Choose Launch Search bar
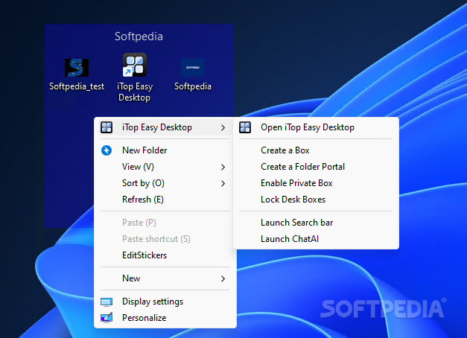The width and height of the screenshot is (467, 338). point(316,223)
